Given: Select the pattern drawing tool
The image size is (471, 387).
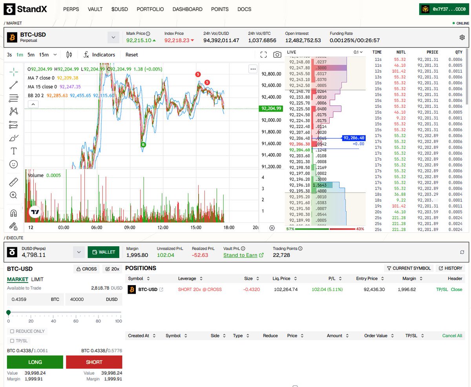Looking at the screenshot, I should click(13, 111).
